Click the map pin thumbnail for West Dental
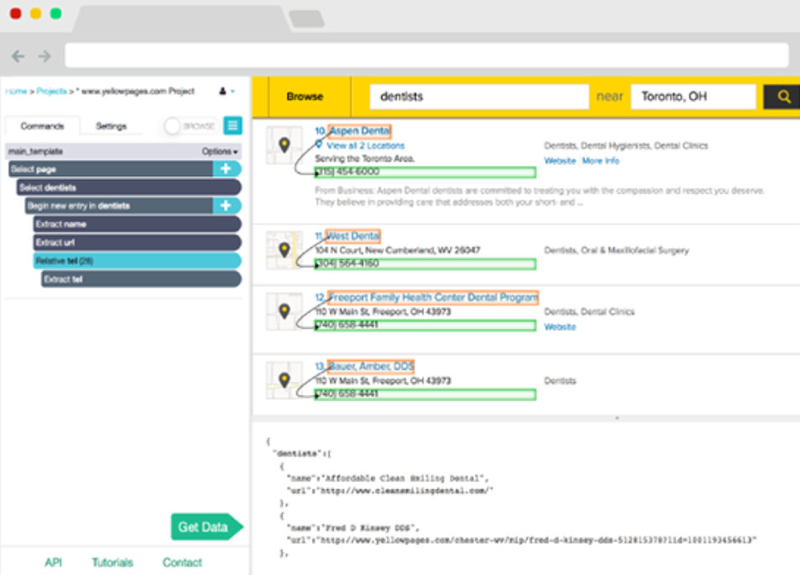 [x=284, y=250]
